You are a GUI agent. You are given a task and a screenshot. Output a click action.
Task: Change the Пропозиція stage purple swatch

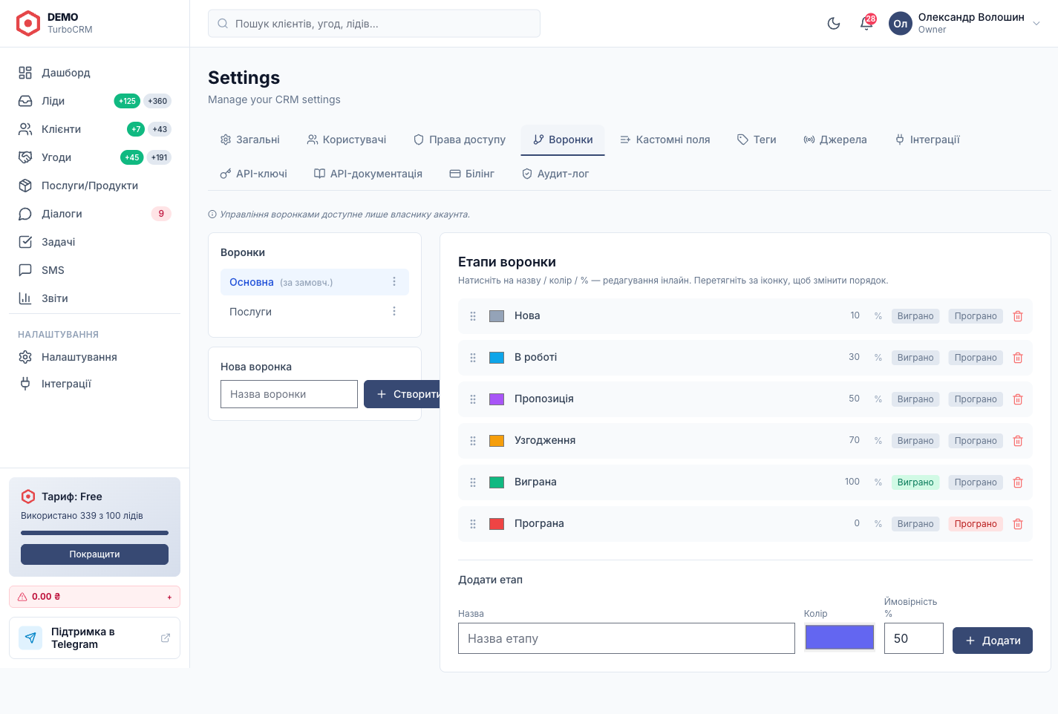497,399
